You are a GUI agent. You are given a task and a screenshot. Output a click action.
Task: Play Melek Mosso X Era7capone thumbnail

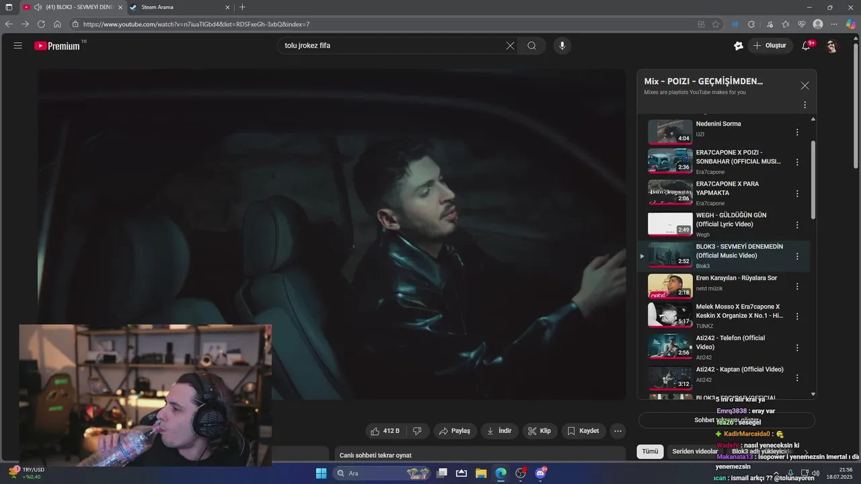(670, 316)
